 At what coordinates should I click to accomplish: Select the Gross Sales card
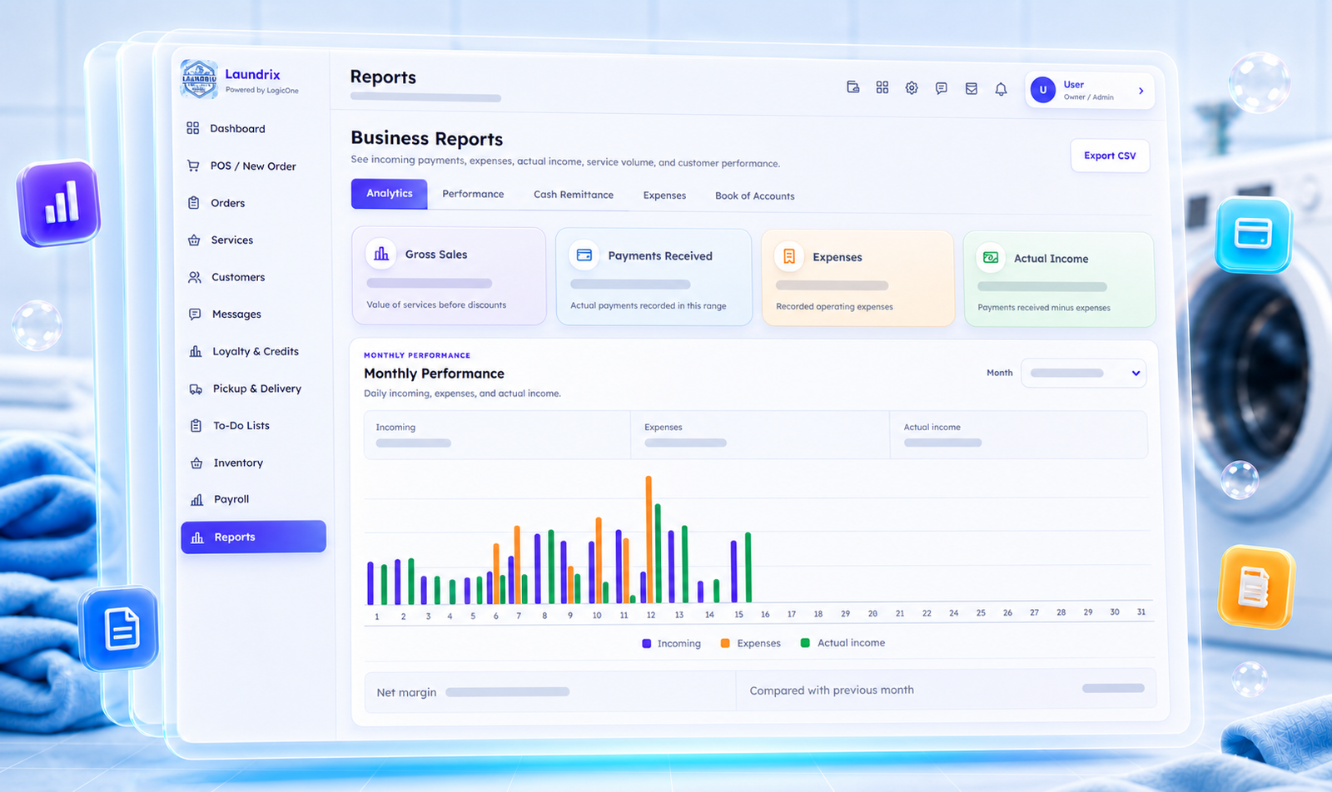[449, 276]
